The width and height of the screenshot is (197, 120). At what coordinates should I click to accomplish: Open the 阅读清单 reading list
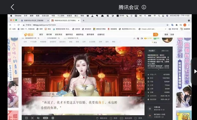[x=185, y=29]
